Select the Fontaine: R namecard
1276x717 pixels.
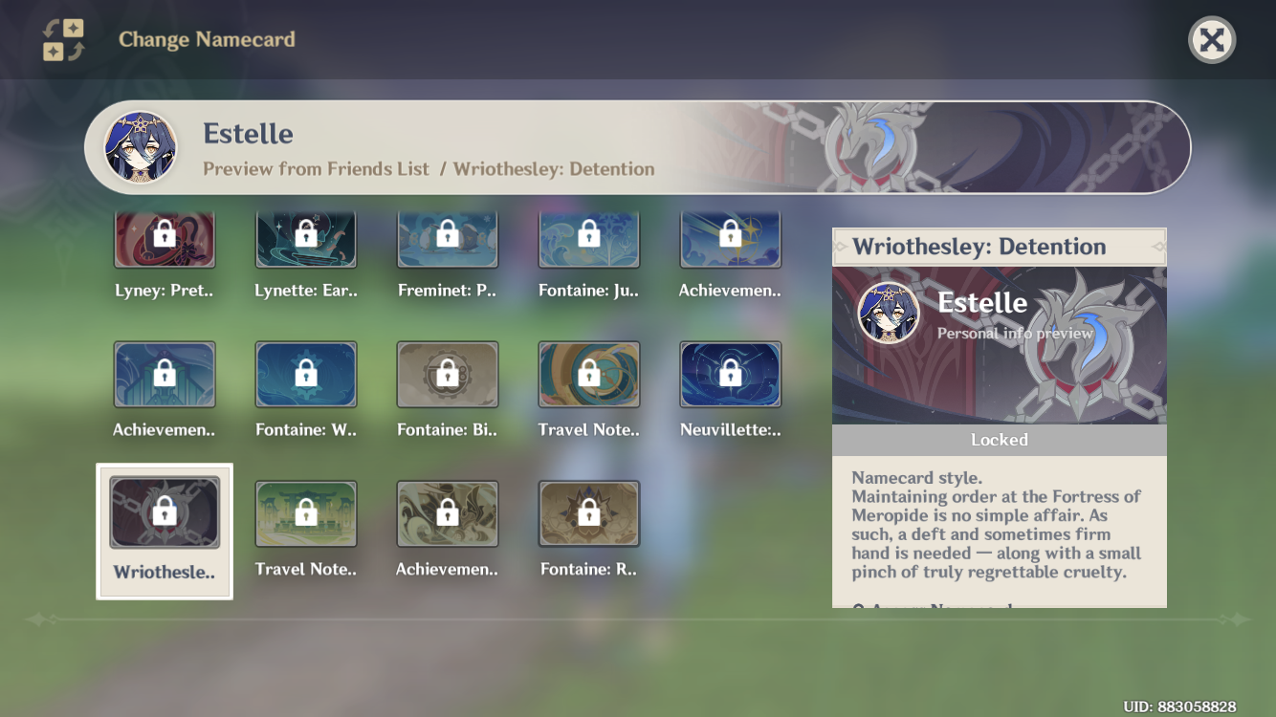(589, 512)
